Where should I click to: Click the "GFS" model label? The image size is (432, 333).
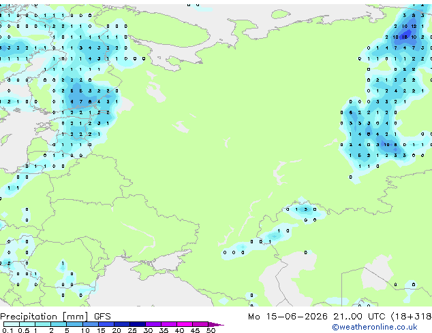[x=102, y=317]
